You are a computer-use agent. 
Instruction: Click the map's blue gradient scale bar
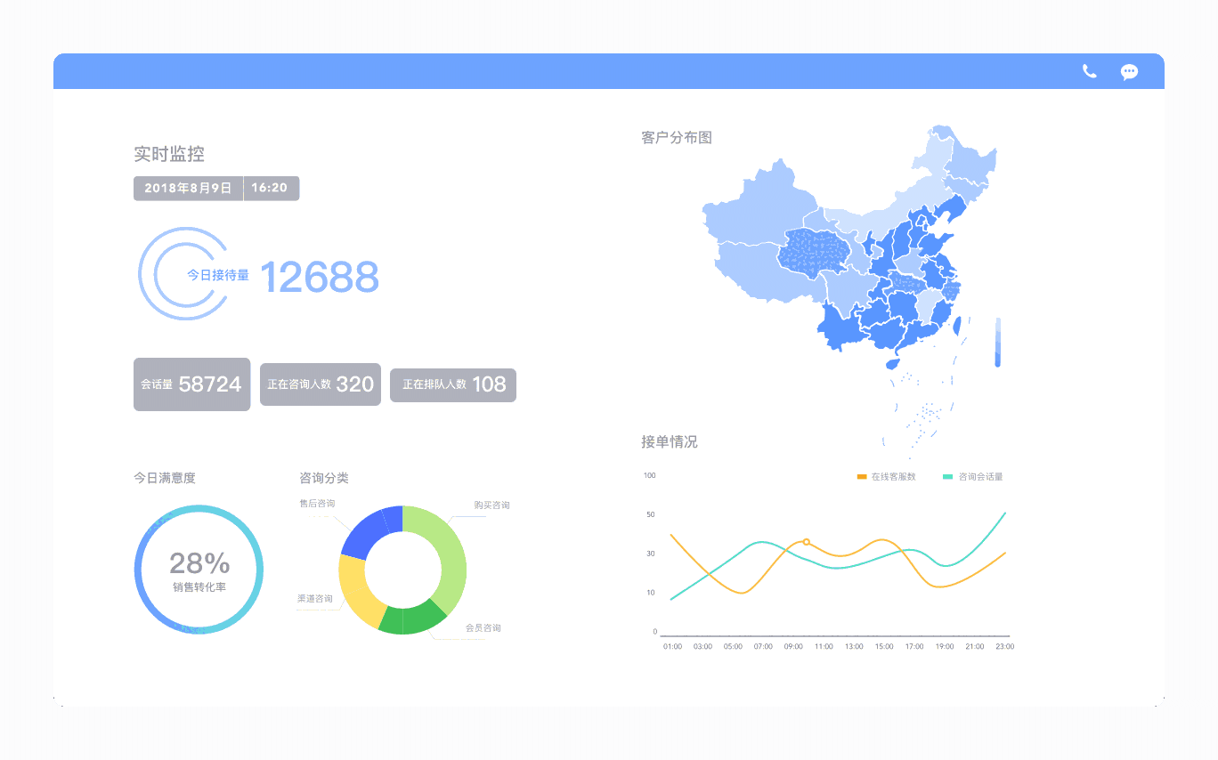(x=998, y=342)
